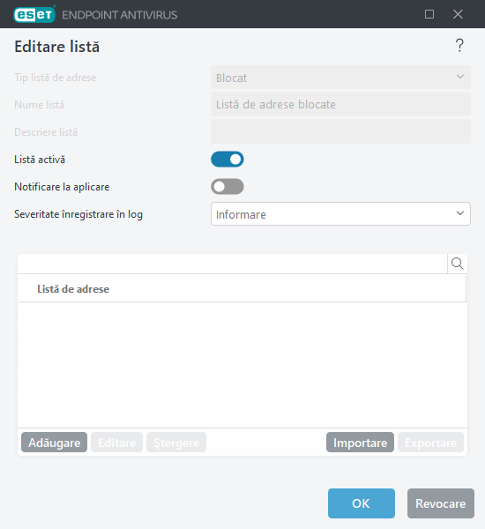The image size is (485, 529).
Task: Click the Exportare button
Action: (430, 443)
